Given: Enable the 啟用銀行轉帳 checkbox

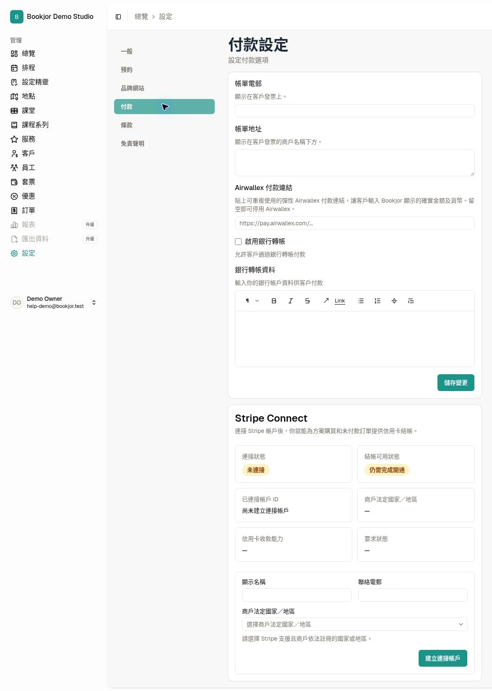Looking at the screenshot, I should click(x=238, y=242).
